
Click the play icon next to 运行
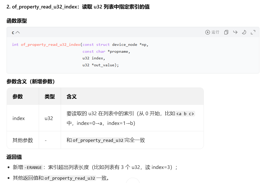(x=207, y=32)
